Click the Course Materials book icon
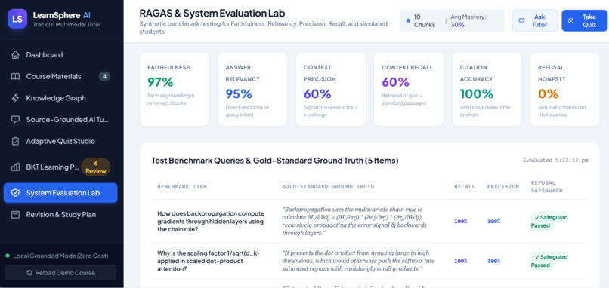 [x=15, y=76]
